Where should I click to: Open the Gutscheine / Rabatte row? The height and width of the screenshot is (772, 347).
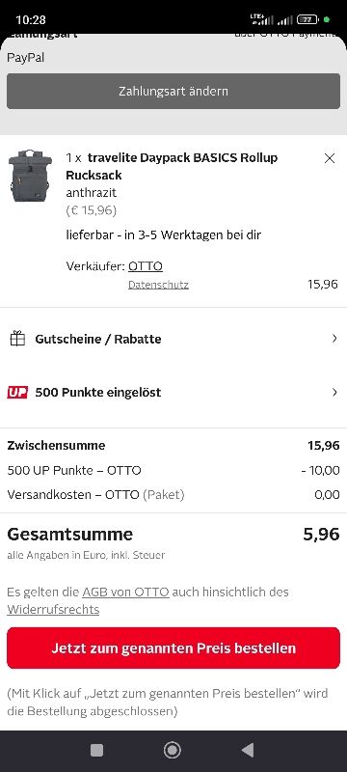[x=173, y=339]
